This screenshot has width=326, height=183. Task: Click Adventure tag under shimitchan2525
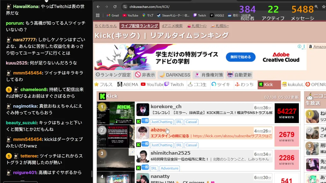(170, 168)
